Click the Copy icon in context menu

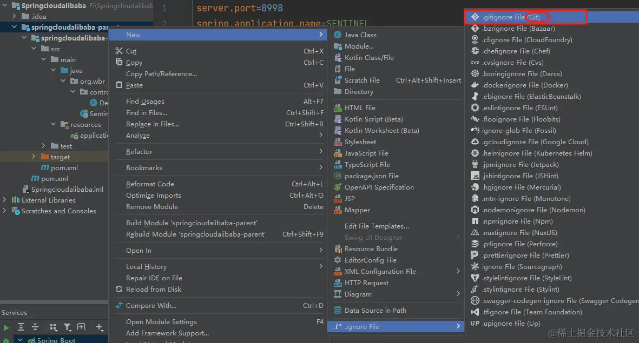[119, 62]
